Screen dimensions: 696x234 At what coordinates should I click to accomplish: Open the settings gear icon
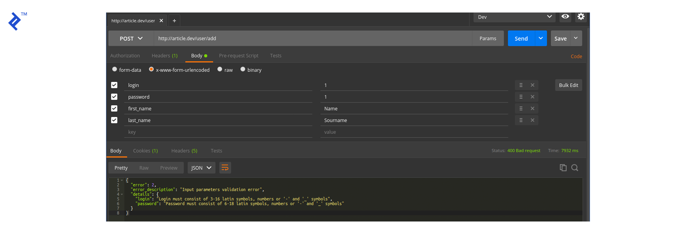tap(581, 17)
